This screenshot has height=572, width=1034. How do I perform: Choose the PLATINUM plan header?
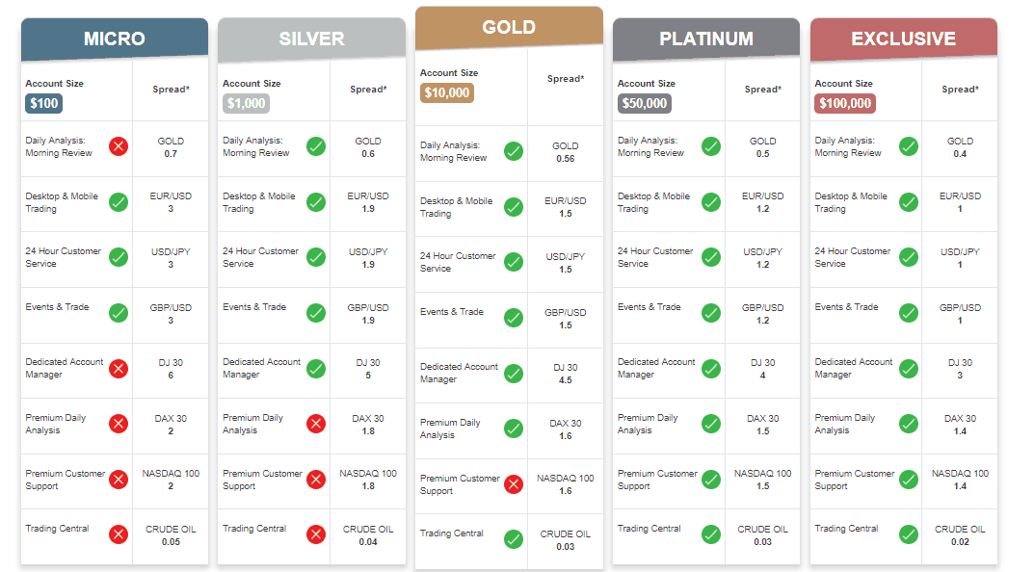(706, 39)
